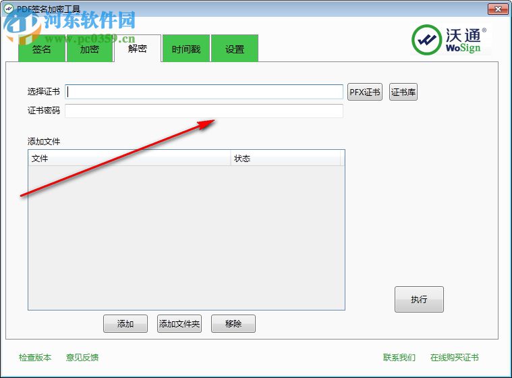
Task: Click the 状态 column header
Action: (285, 158)
